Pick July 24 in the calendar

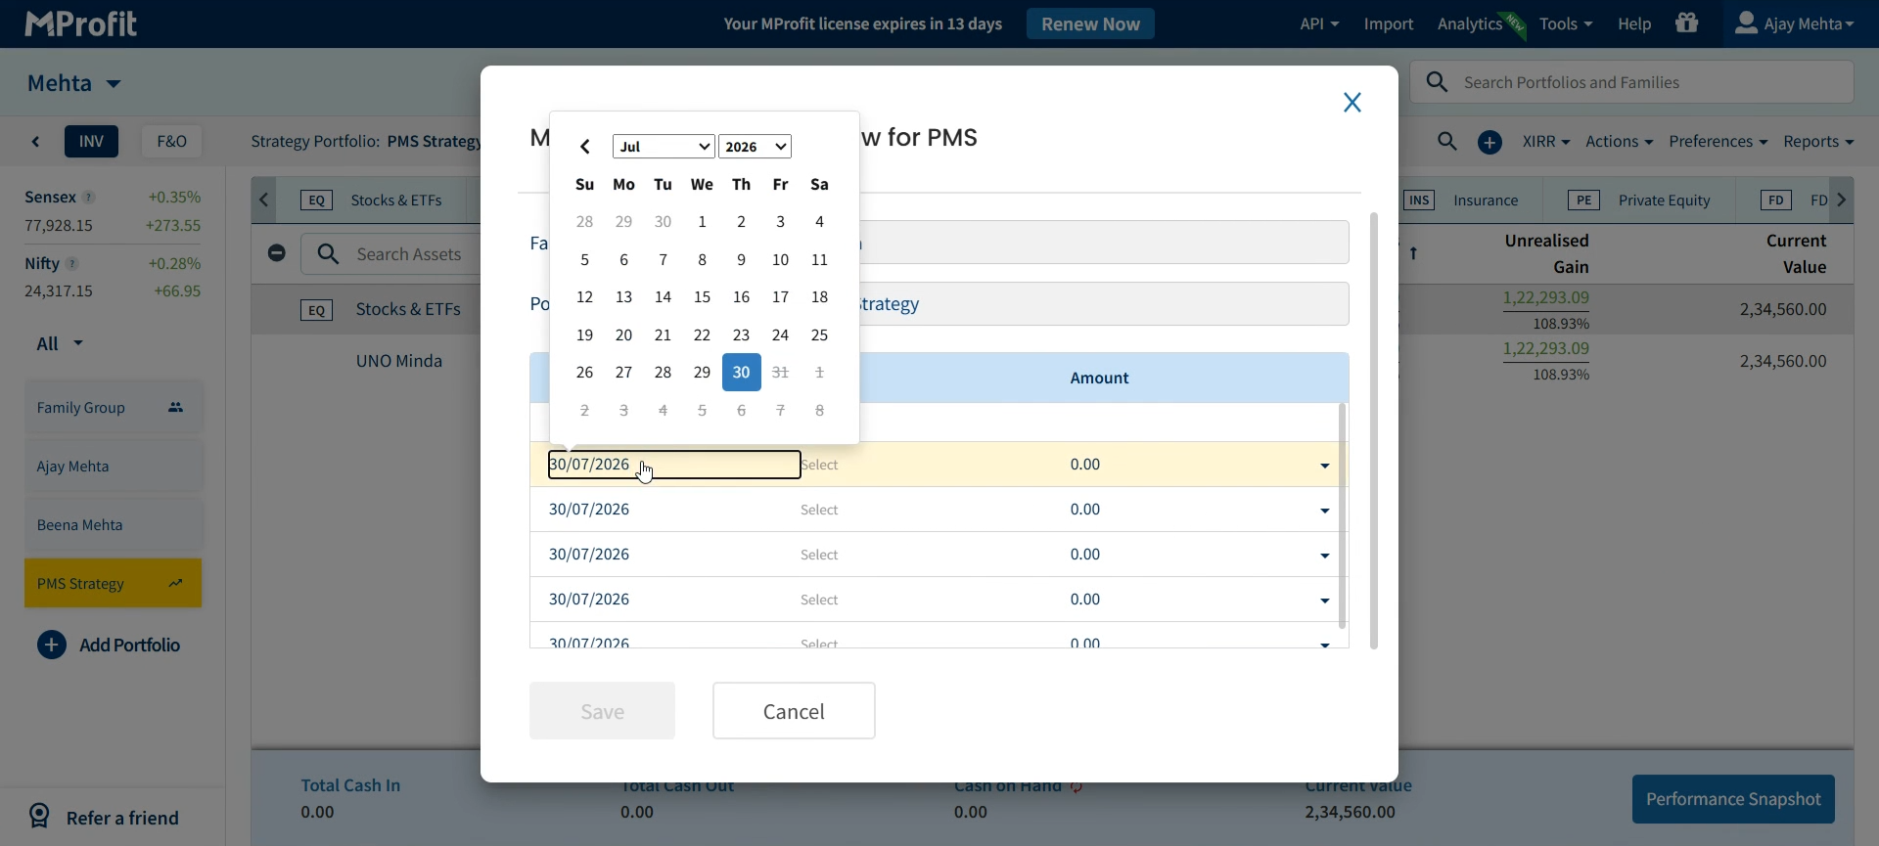[780, 335]
